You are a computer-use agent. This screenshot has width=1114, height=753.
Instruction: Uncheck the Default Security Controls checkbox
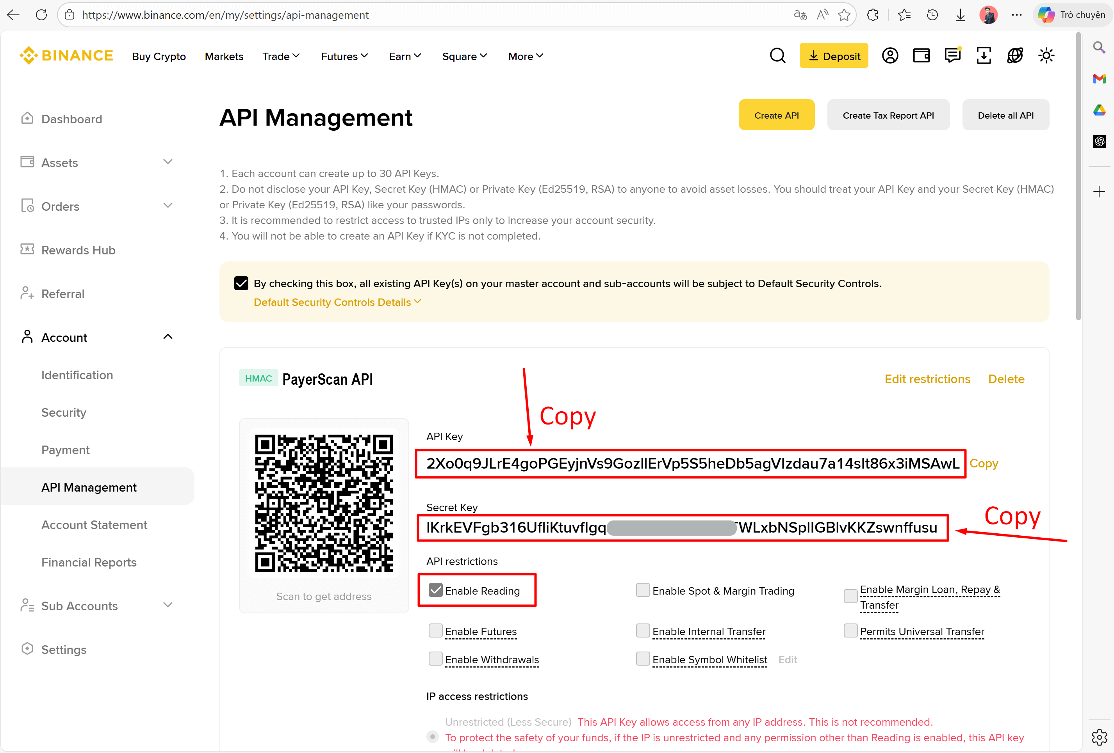(x=241, y=283)
